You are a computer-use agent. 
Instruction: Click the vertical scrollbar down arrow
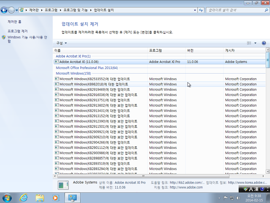[x=267, y=171]
